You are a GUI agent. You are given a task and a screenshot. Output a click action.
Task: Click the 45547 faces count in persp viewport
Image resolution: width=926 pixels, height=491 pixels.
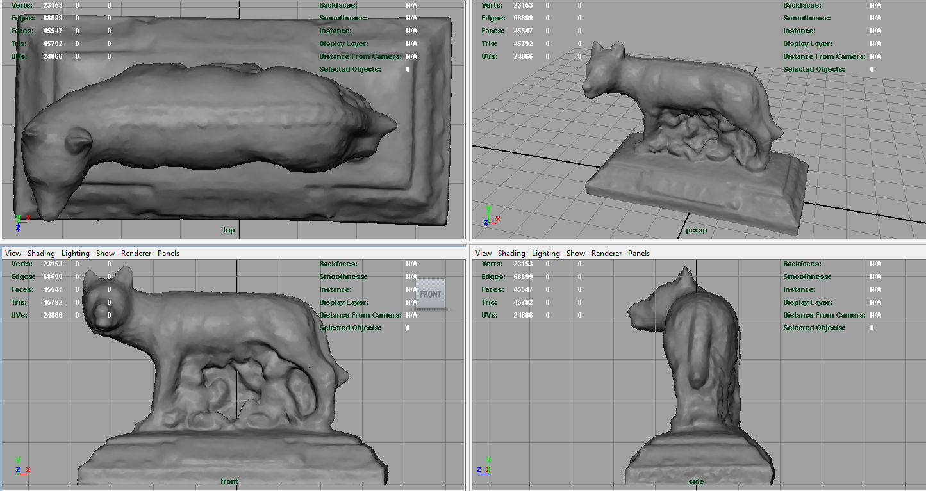click(523, 31)
